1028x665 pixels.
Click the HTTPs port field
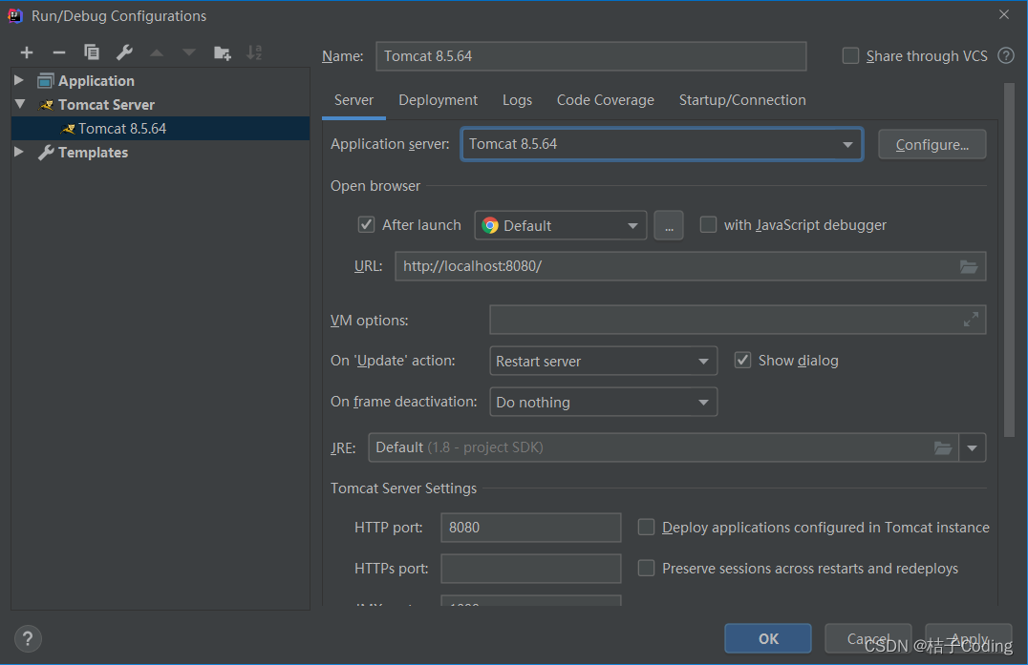pyautogui.click(x=531, y=569)
